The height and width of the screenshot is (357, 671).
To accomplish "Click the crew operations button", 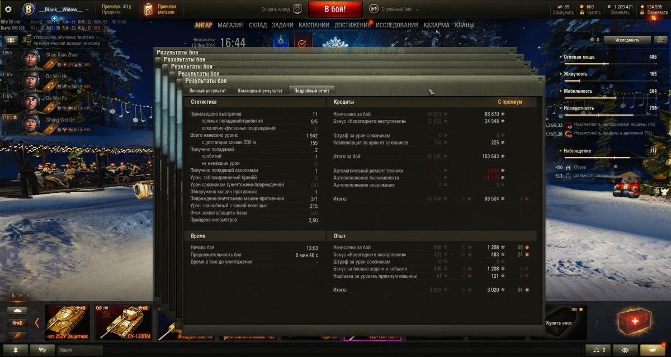I will coord(12,40).
